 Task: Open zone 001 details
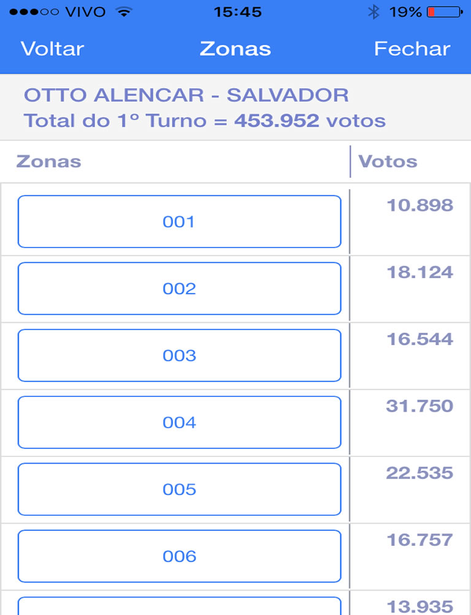179,222
